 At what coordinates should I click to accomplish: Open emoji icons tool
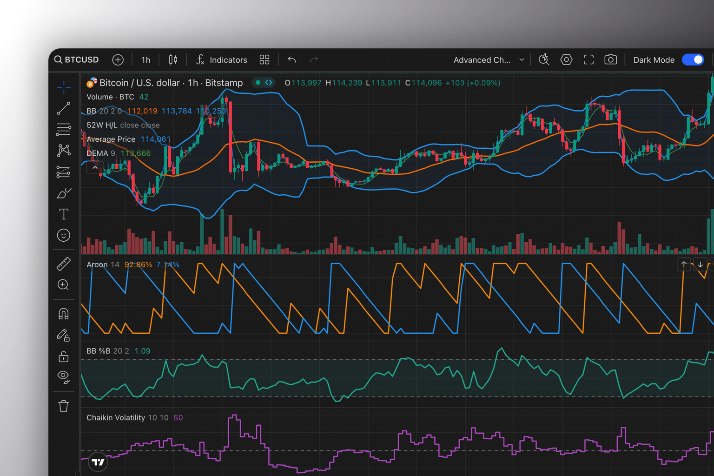64,235
